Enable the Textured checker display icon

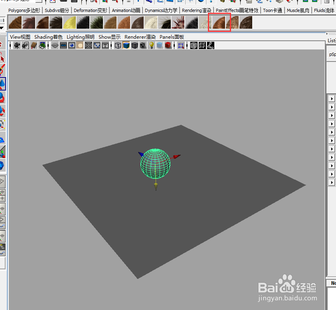[x=143, y=45]
